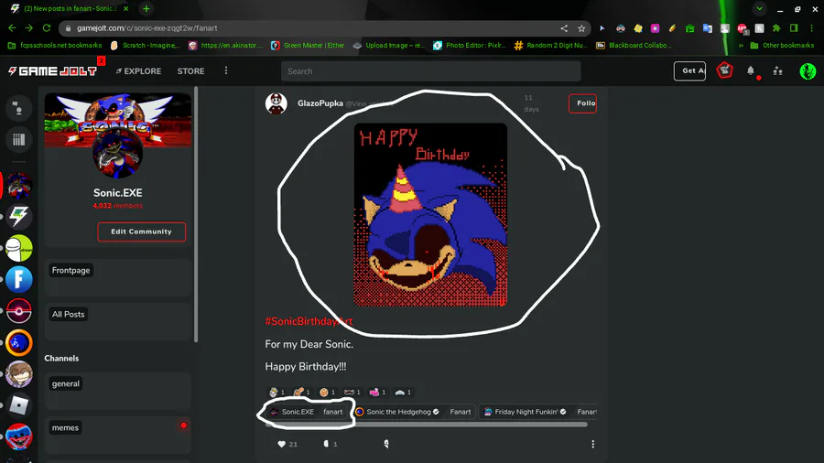Click the community sidebar vertical scrollbar
The height and width of the screenshot is (463, 824).
click(196, 214)
